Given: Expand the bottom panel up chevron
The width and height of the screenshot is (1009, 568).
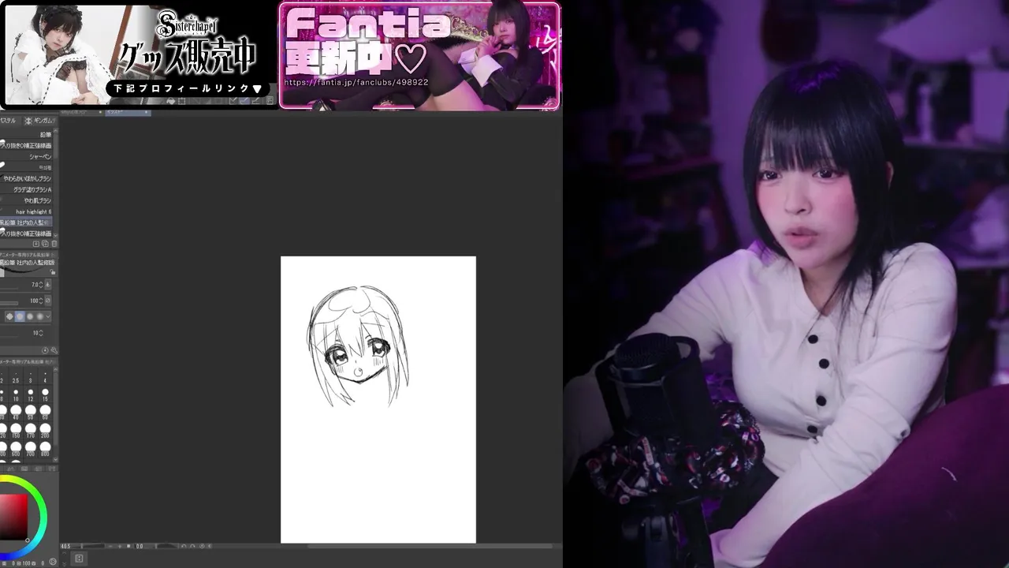Looking at the screenshot, I should (65, 553).
